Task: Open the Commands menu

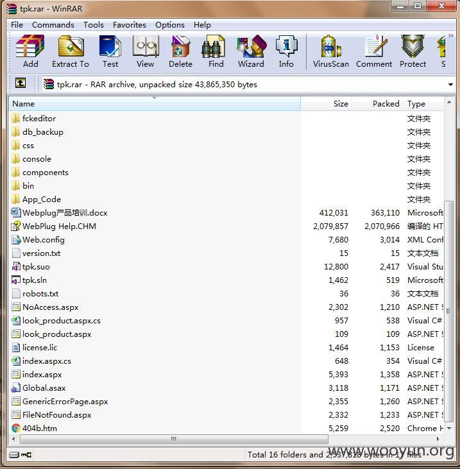Action: 53,25
